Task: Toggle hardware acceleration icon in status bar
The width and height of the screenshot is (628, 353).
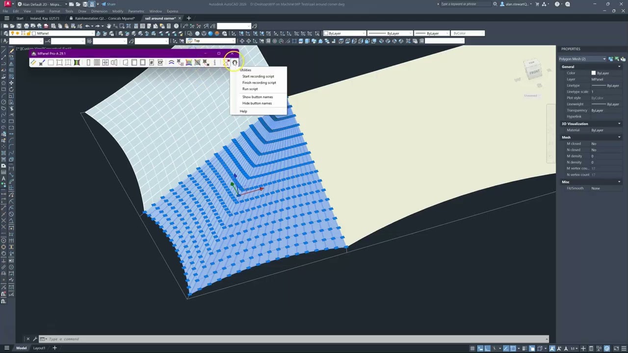Action: pyautogui.click(x=607, y=348)
